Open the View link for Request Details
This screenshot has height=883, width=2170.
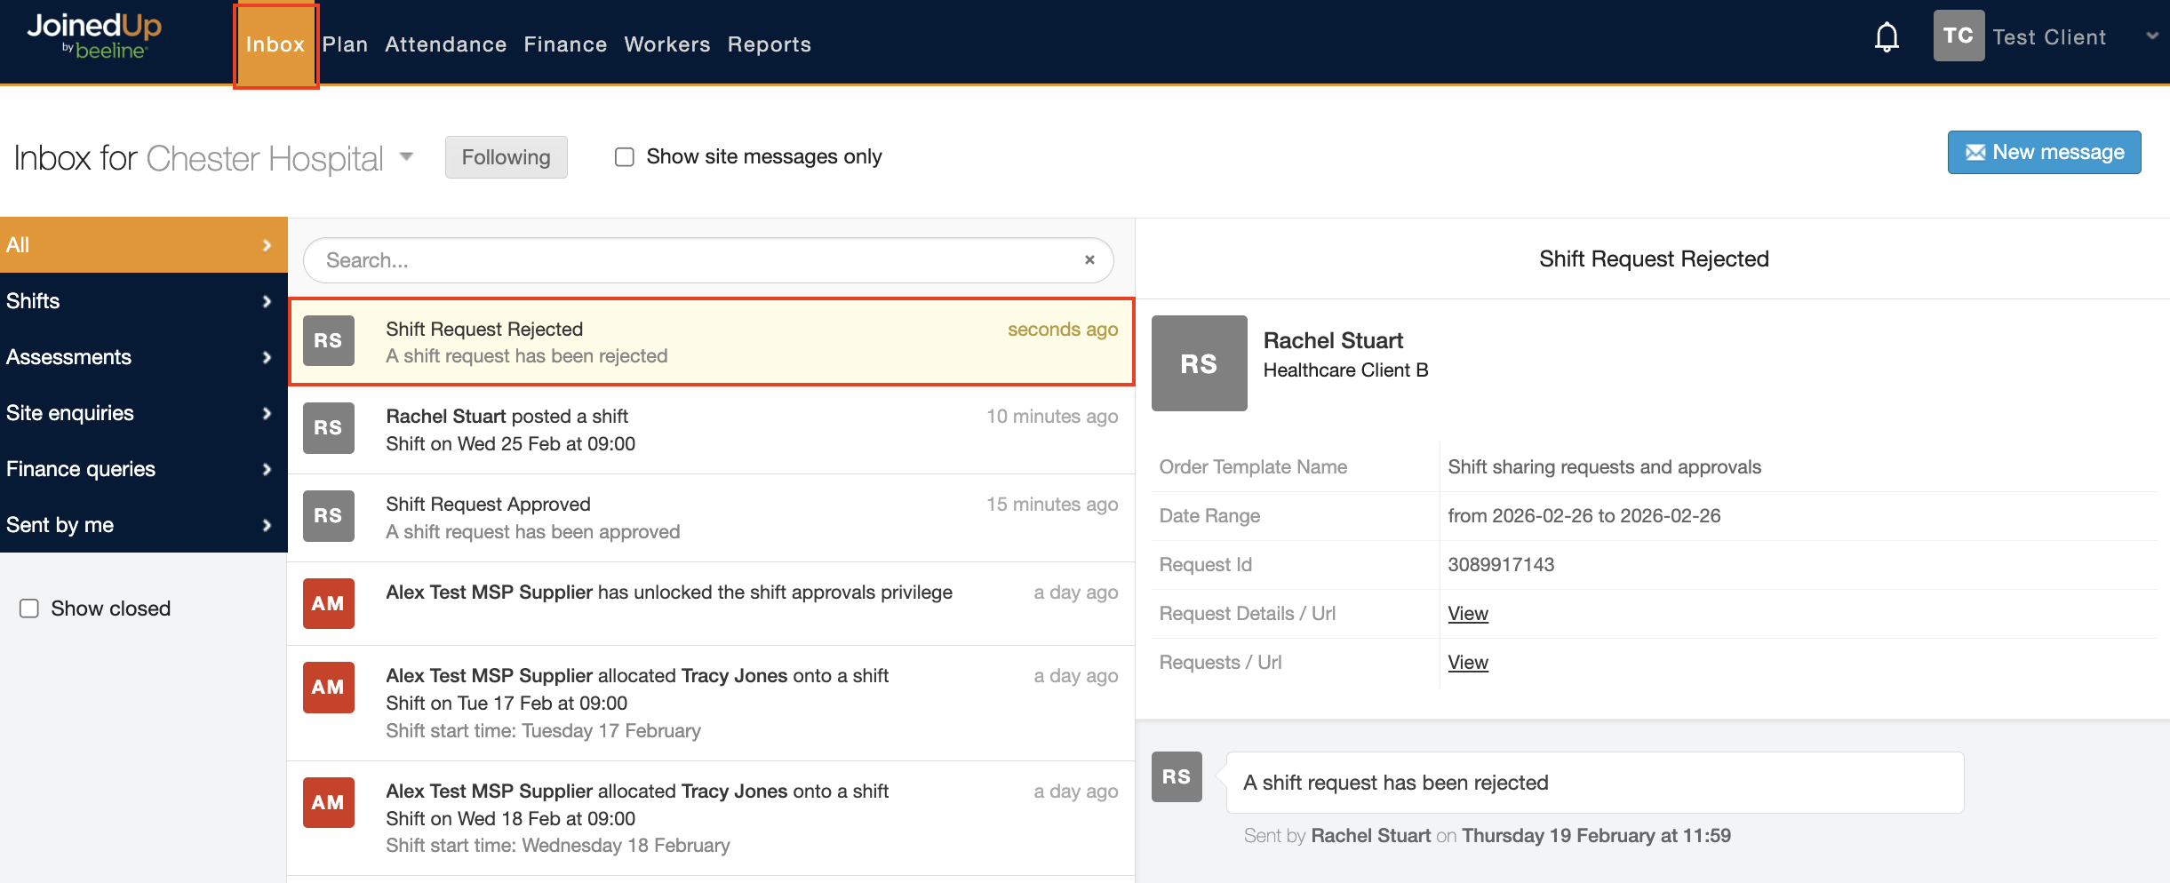click(x=1466, y=613)
